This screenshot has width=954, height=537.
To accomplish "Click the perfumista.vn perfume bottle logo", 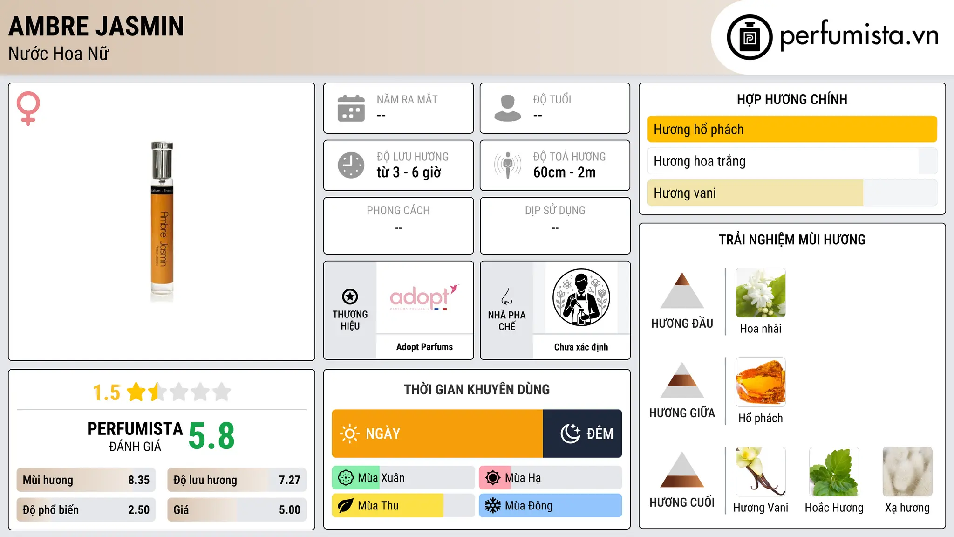I will tap(750, 37).
